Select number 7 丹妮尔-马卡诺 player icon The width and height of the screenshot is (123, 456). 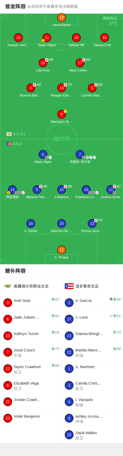point(80,154)
